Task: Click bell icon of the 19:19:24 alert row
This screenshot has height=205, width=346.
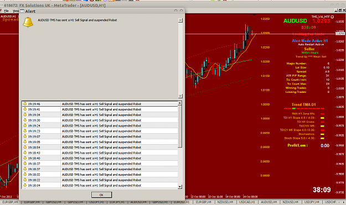Action: pos(25,125)
